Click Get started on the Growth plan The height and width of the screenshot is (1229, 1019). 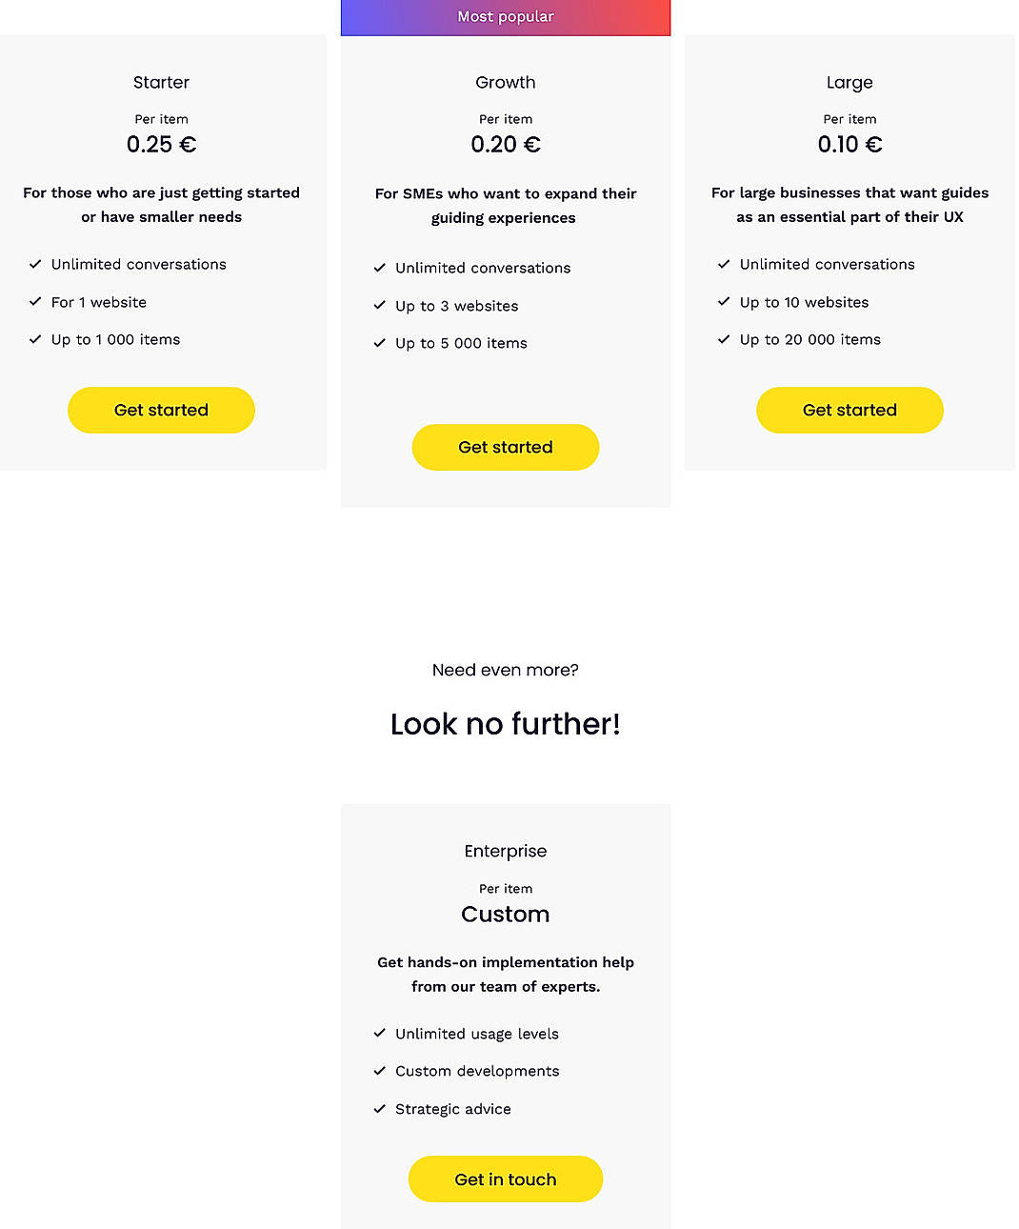point(505,447)
